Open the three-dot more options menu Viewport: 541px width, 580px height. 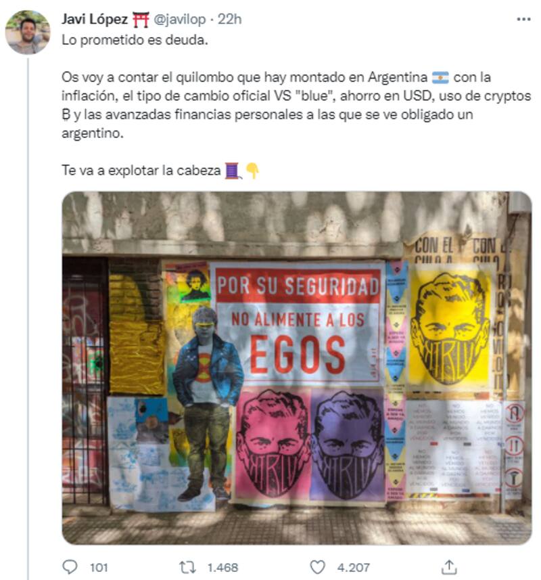click(523, 19)
